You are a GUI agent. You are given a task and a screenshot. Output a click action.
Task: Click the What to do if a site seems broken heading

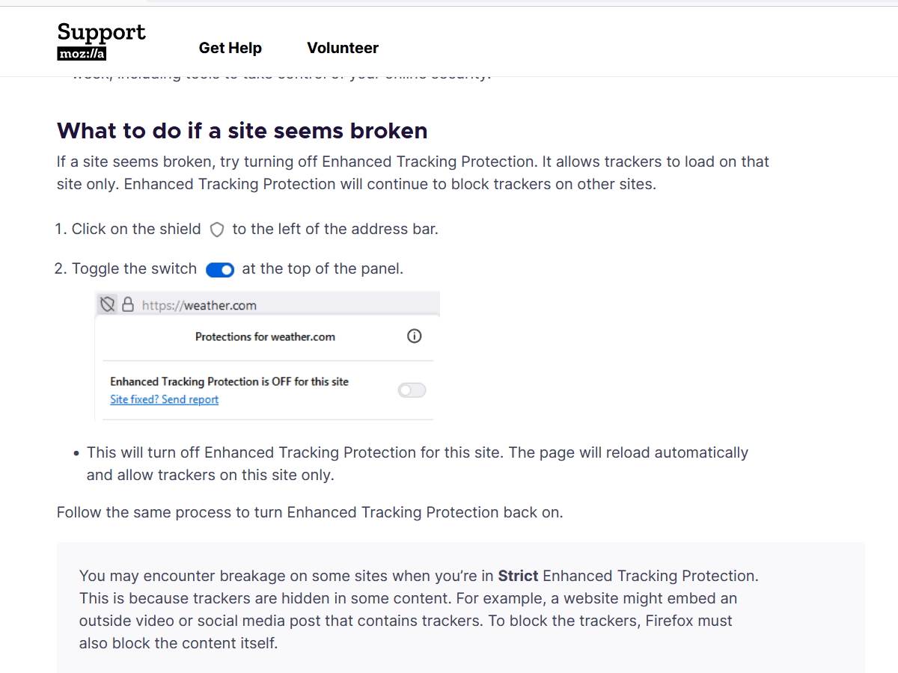point(242,131)
